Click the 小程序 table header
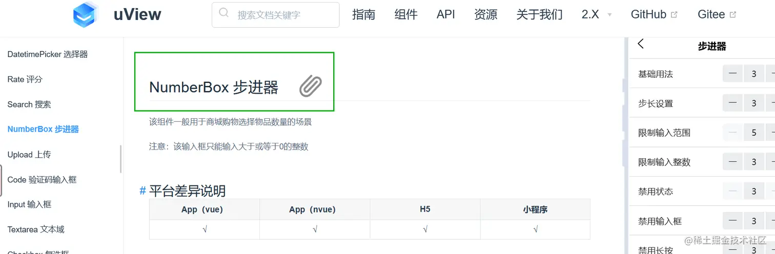775x254 pixels. (535, 209)
